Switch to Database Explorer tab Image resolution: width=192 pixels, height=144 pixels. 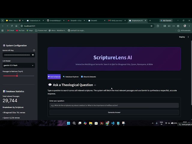click(x=71, y=77)
